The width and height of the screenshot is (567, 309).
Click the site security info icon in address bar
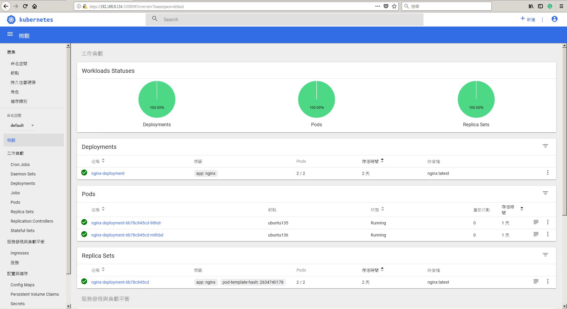click(79, 6)
